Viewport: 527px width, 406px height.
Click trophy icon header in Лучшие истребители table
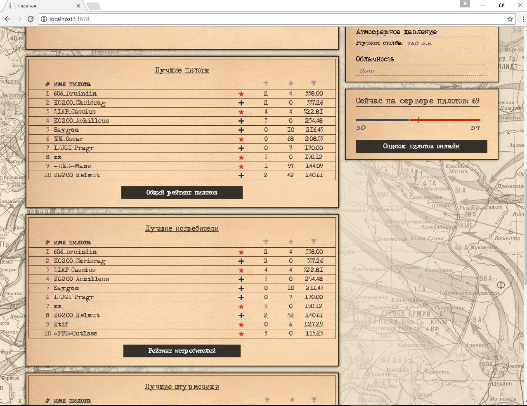click(x=314, y=241)
